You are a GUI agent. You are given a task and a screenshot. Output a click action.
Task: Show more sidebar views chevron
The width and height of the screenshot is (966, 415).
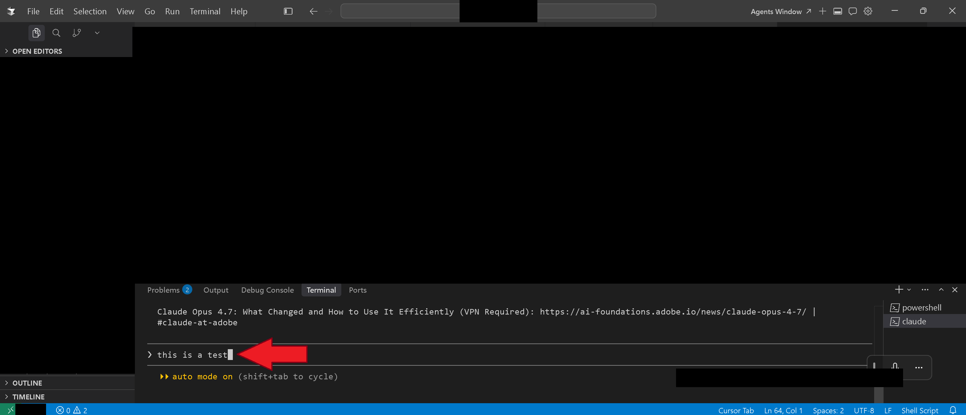[97, 33]
